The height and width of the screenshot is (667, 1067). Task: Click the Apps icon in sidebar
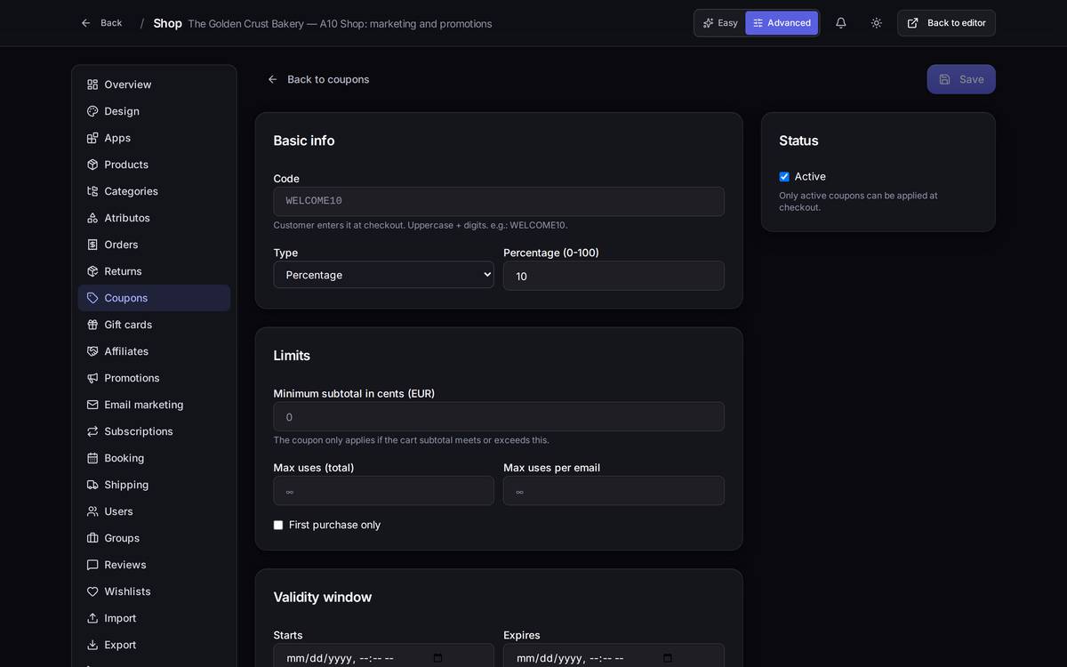[92, 138]
